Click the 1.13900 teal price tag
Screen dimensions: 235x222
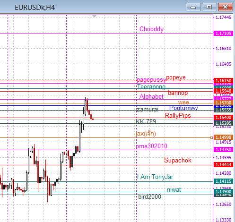point(223,192)
